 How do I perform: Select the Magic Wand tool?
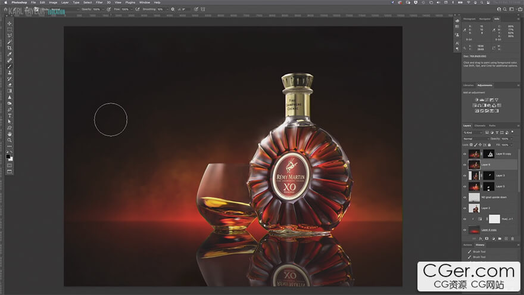(x=10, y=42)
